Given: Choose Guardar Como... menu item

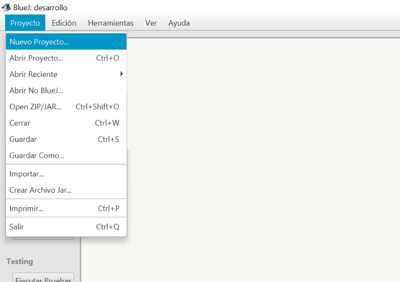Looking at the screenshot, I should (x=36, y=155).
